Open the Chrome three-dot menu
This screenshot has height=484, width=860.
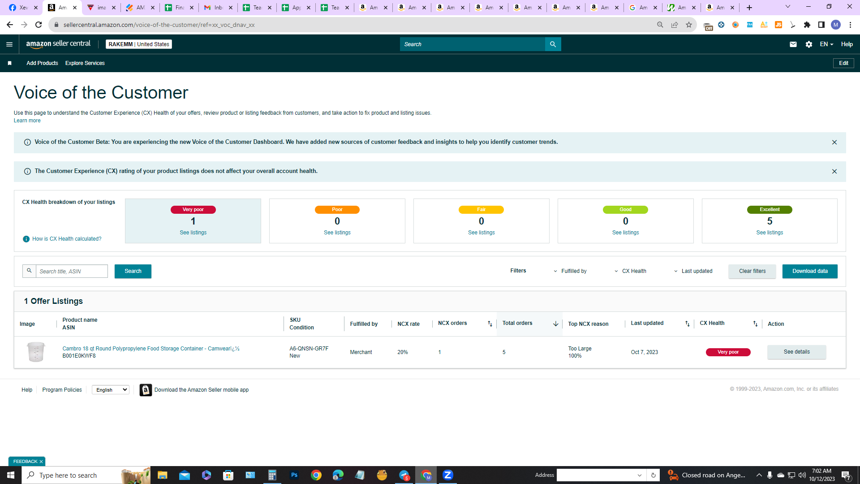click(850, 25)
